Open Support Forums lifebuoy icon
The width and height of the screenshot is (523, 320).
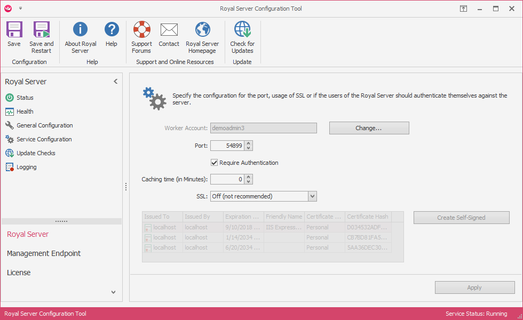click(x=142, y=29)
